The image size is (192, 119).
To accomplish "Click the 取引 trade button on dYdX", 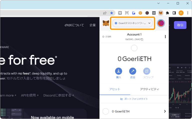I will click(180, 25).
